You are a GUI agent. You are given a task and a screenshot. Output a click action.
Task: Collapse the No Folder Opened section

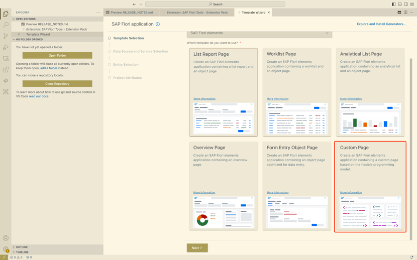point(57,39)
